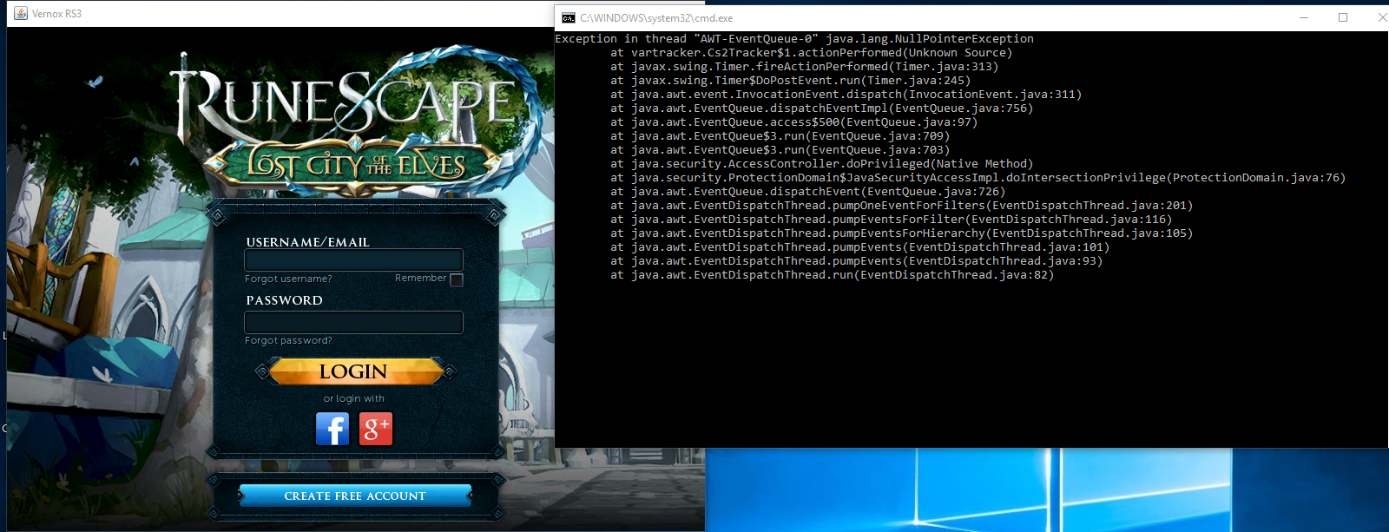
Task: Focus the Username/Email input field
Action: (x=354, y=260)
